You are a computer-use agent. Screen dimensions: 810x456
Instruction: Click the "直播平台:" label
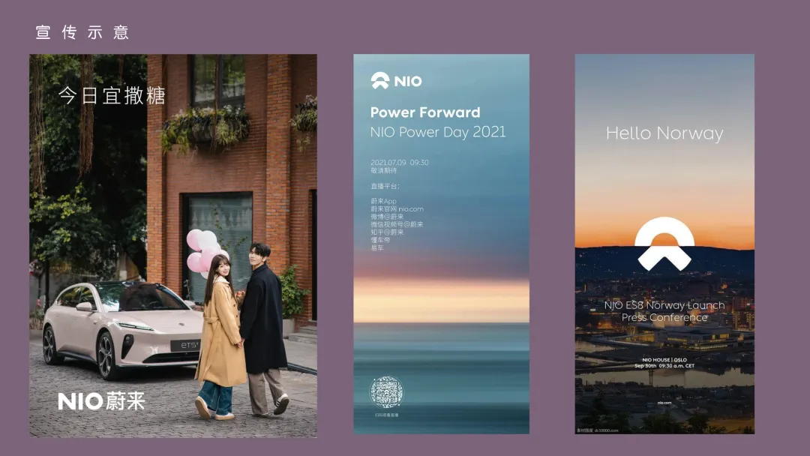[385, 186]
